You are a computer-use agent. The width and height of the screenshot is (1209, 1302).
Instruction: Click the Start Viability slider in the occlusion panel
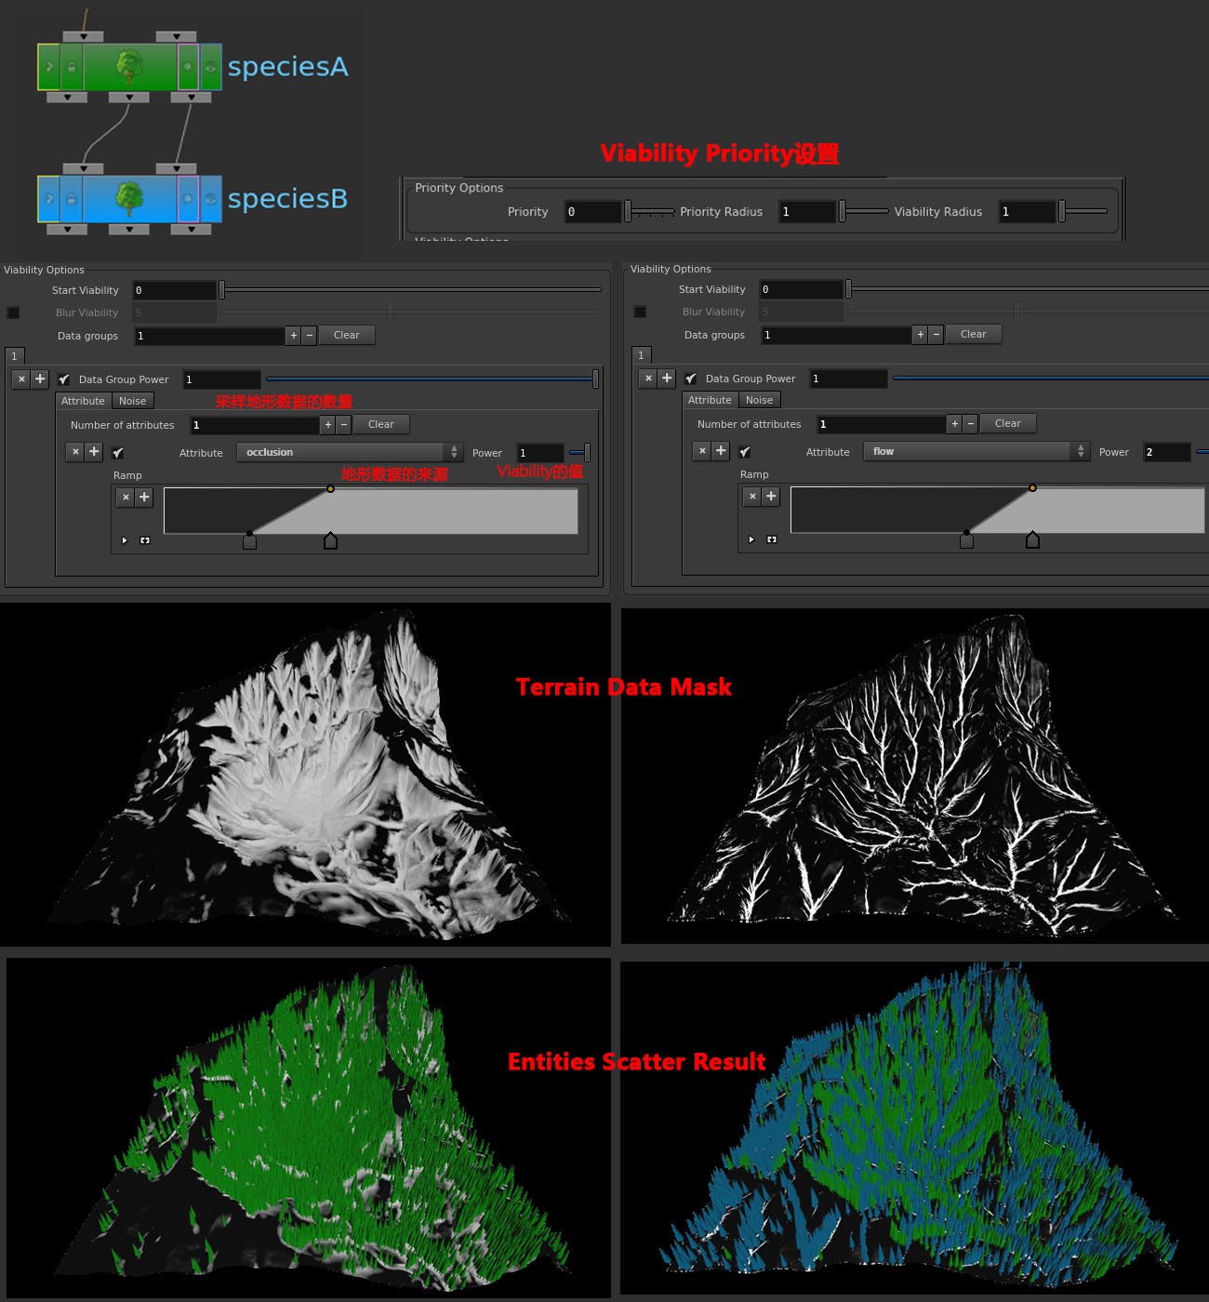pos(410,290)
